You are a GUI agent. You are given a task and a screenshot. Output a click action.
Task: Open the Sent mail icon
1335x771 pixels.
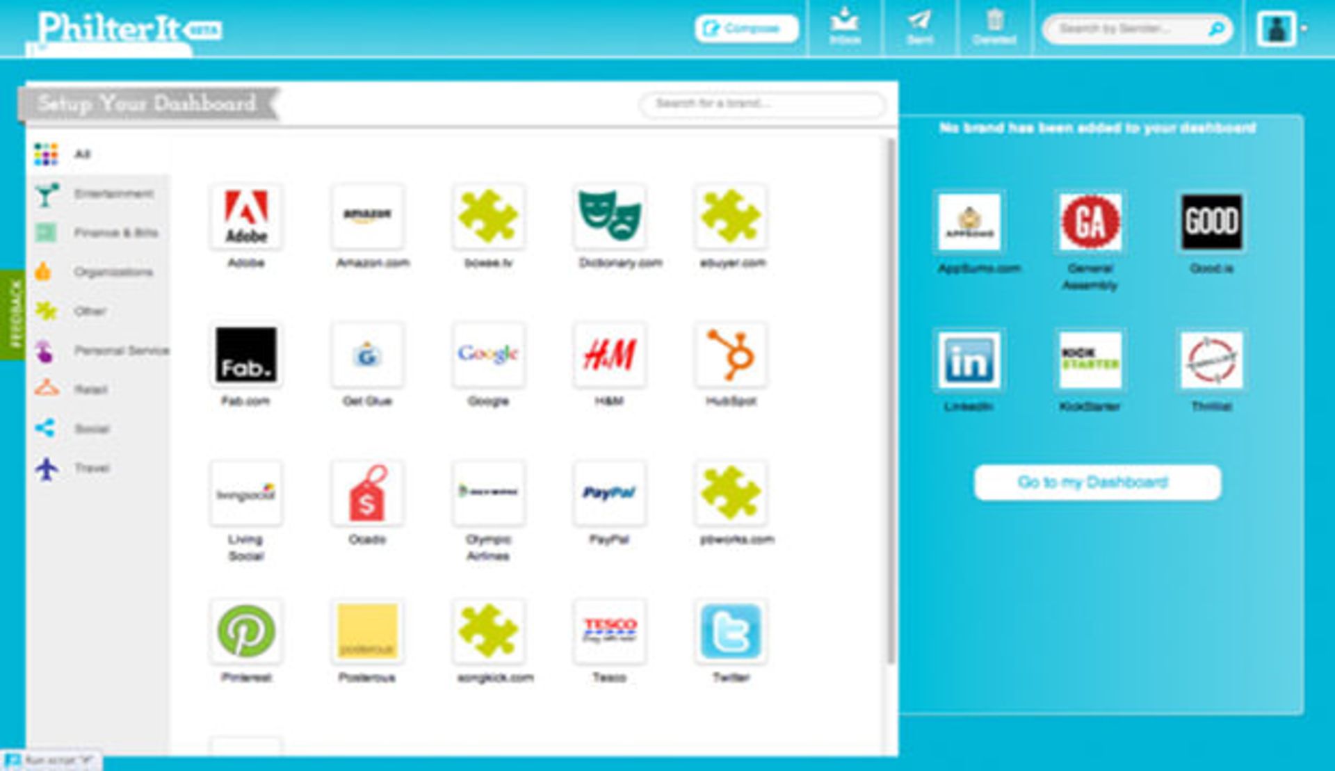920,27
